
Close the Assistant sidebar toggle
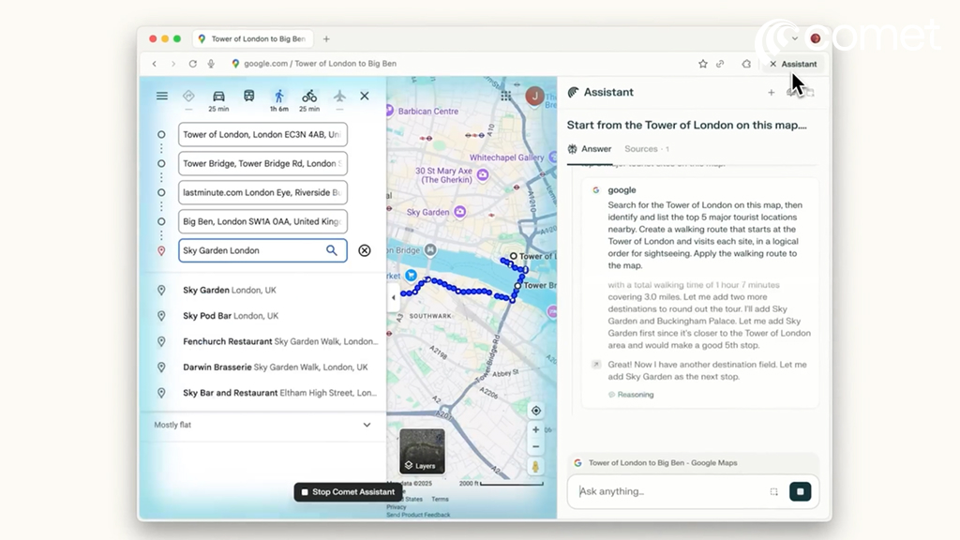point(793,64)
